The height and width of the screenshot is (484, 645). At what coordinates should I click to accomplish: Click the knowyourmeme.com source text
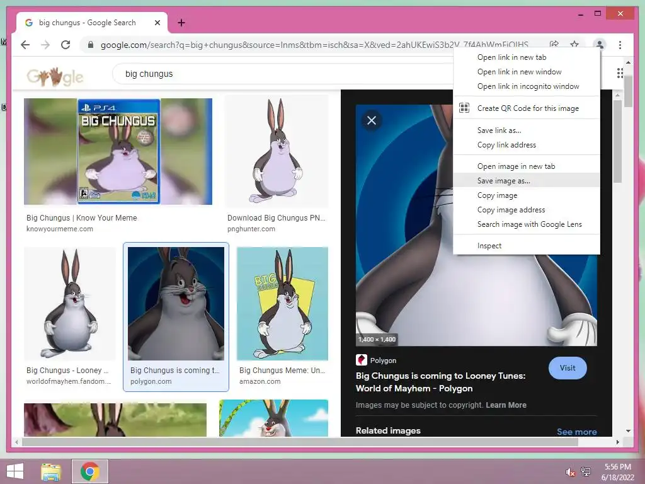click(x=60, y=229)
